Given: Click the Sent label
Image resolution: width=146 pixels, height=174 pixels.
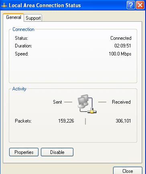Looking at the screenshot, I should point(57,102).
